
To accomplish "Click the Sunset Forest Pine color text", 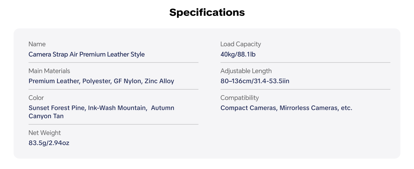I will [57, 108].
